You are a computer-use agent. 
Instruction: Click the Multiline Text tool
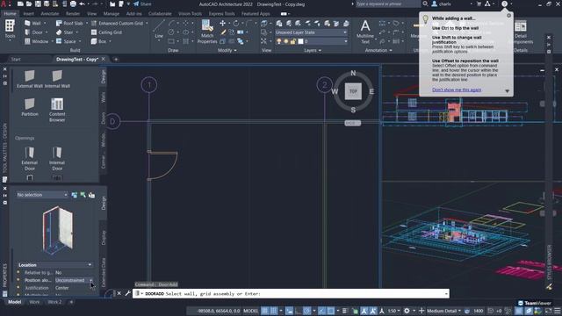tap(365, 32)
